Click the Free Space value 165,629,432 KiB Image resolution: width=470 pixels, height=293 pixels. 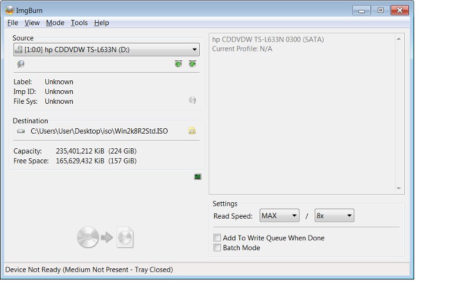[x=80, y=161]
